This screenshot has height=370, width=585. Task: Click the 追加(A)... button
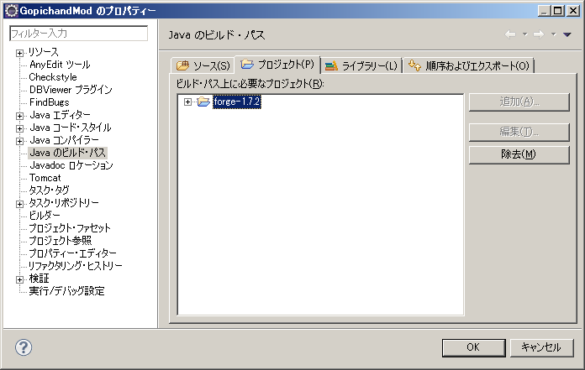[519, 102]
